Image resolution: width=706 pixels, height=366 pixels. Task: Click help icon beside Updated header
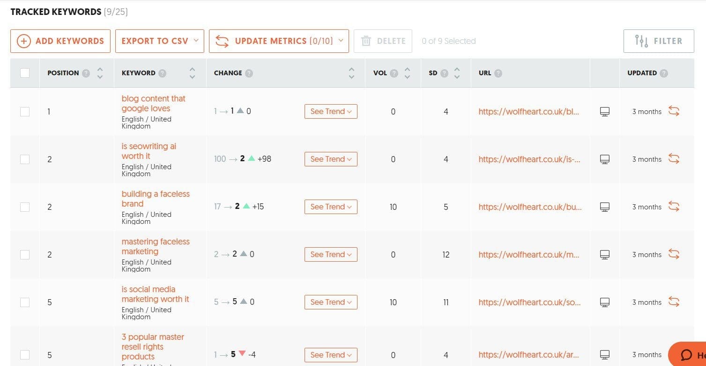[663, 73]
